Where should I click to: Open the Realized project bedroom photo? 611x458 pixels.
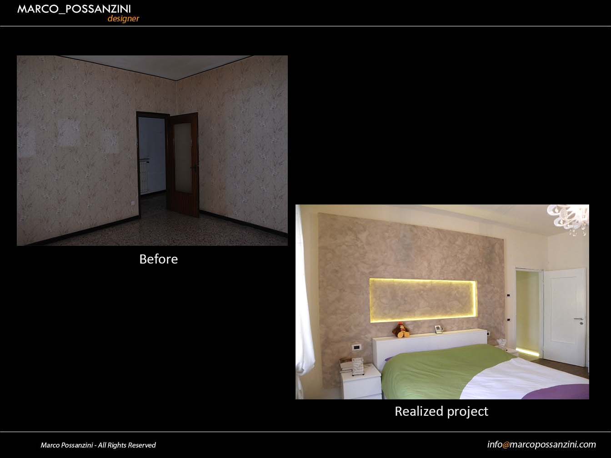click(442, 302)
